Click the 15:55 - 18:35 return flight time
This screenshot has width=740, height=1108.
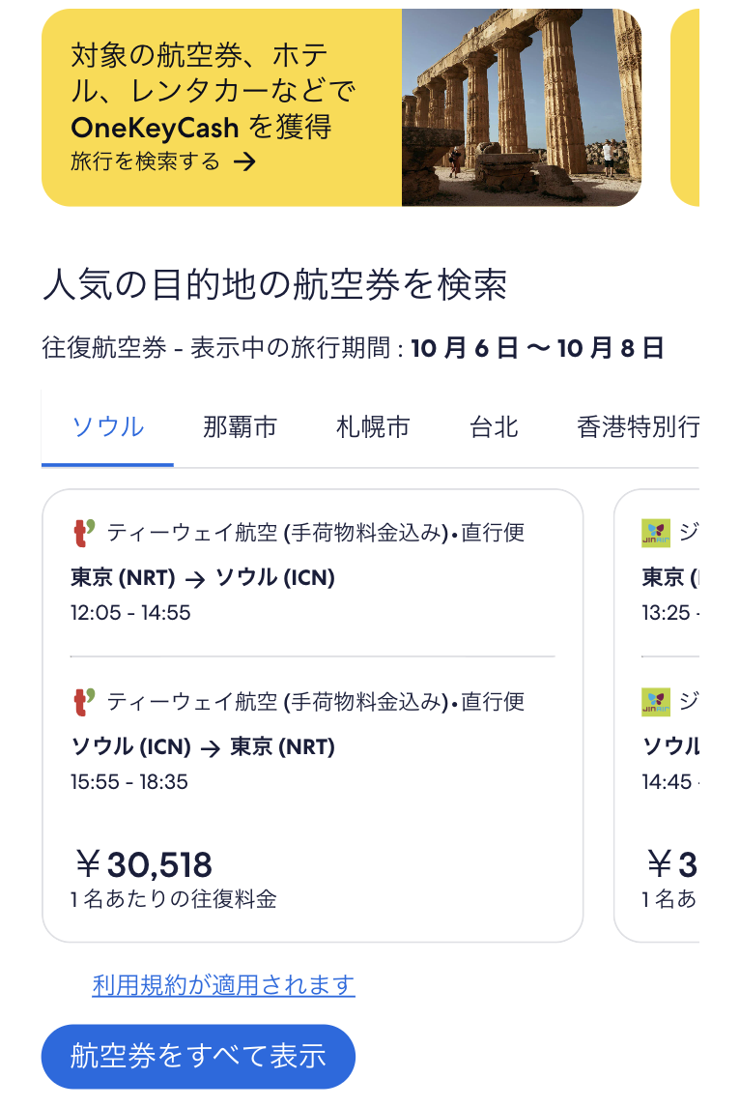[129, 781]
